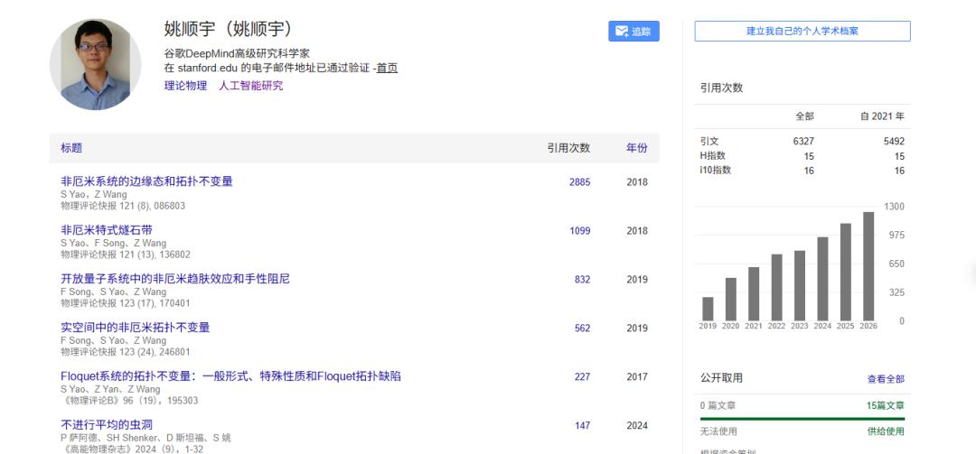The height and width of the screenshot is (454, 976).
Task: Click the year 2024 of wormhole paper
Action: pos(637,425)
